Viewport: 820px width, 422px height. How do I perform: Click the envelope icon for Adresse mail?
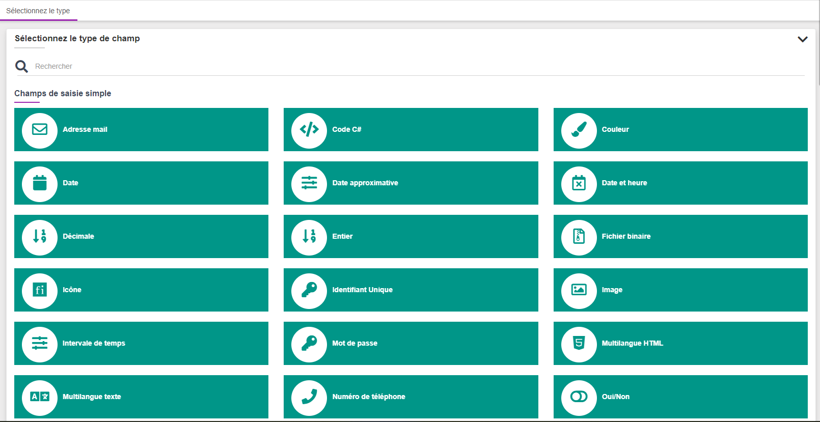point(40,130)
